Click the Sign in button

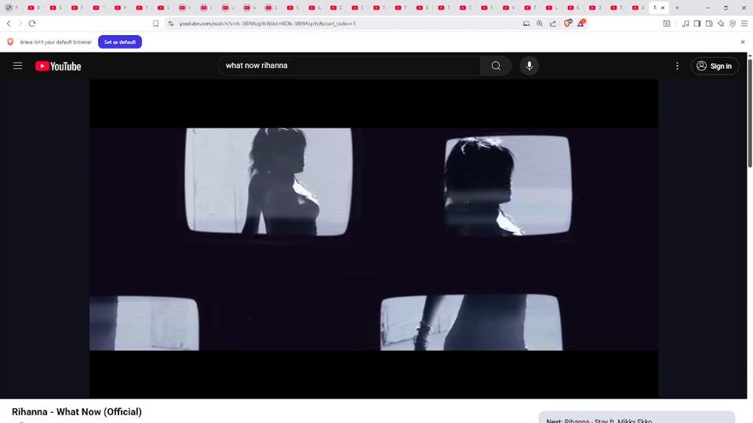[x=714, y=66]
